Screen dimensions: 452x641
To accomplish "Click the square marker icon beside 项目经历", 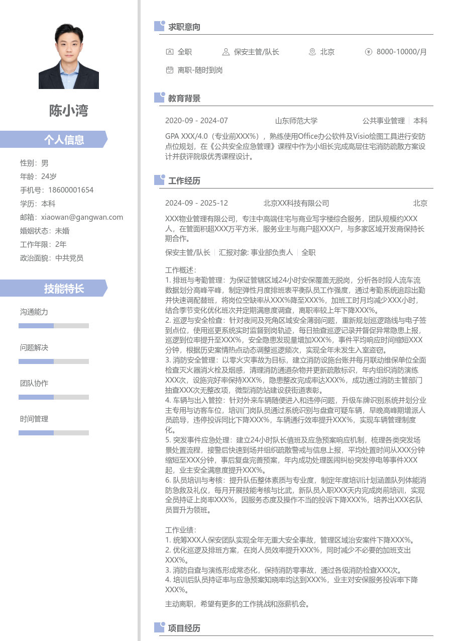I will [159, 627].
